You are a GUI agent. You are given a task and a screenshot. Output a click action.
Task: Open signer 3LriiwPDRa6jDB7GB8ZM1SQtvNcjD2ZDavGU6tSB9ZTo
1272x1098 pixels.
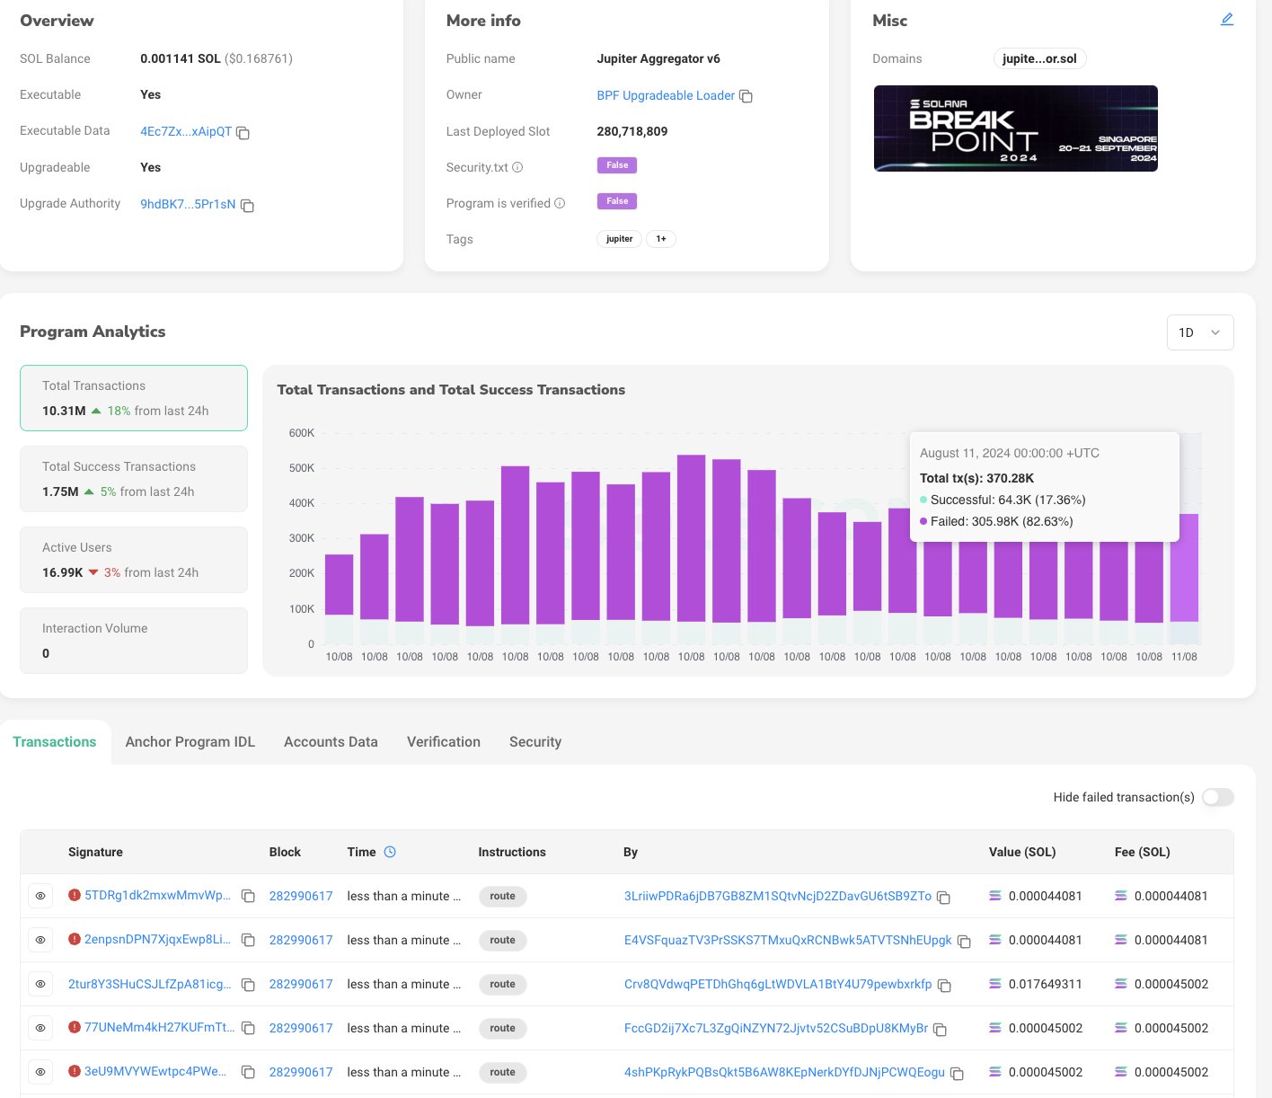click(x=778, y=896)
